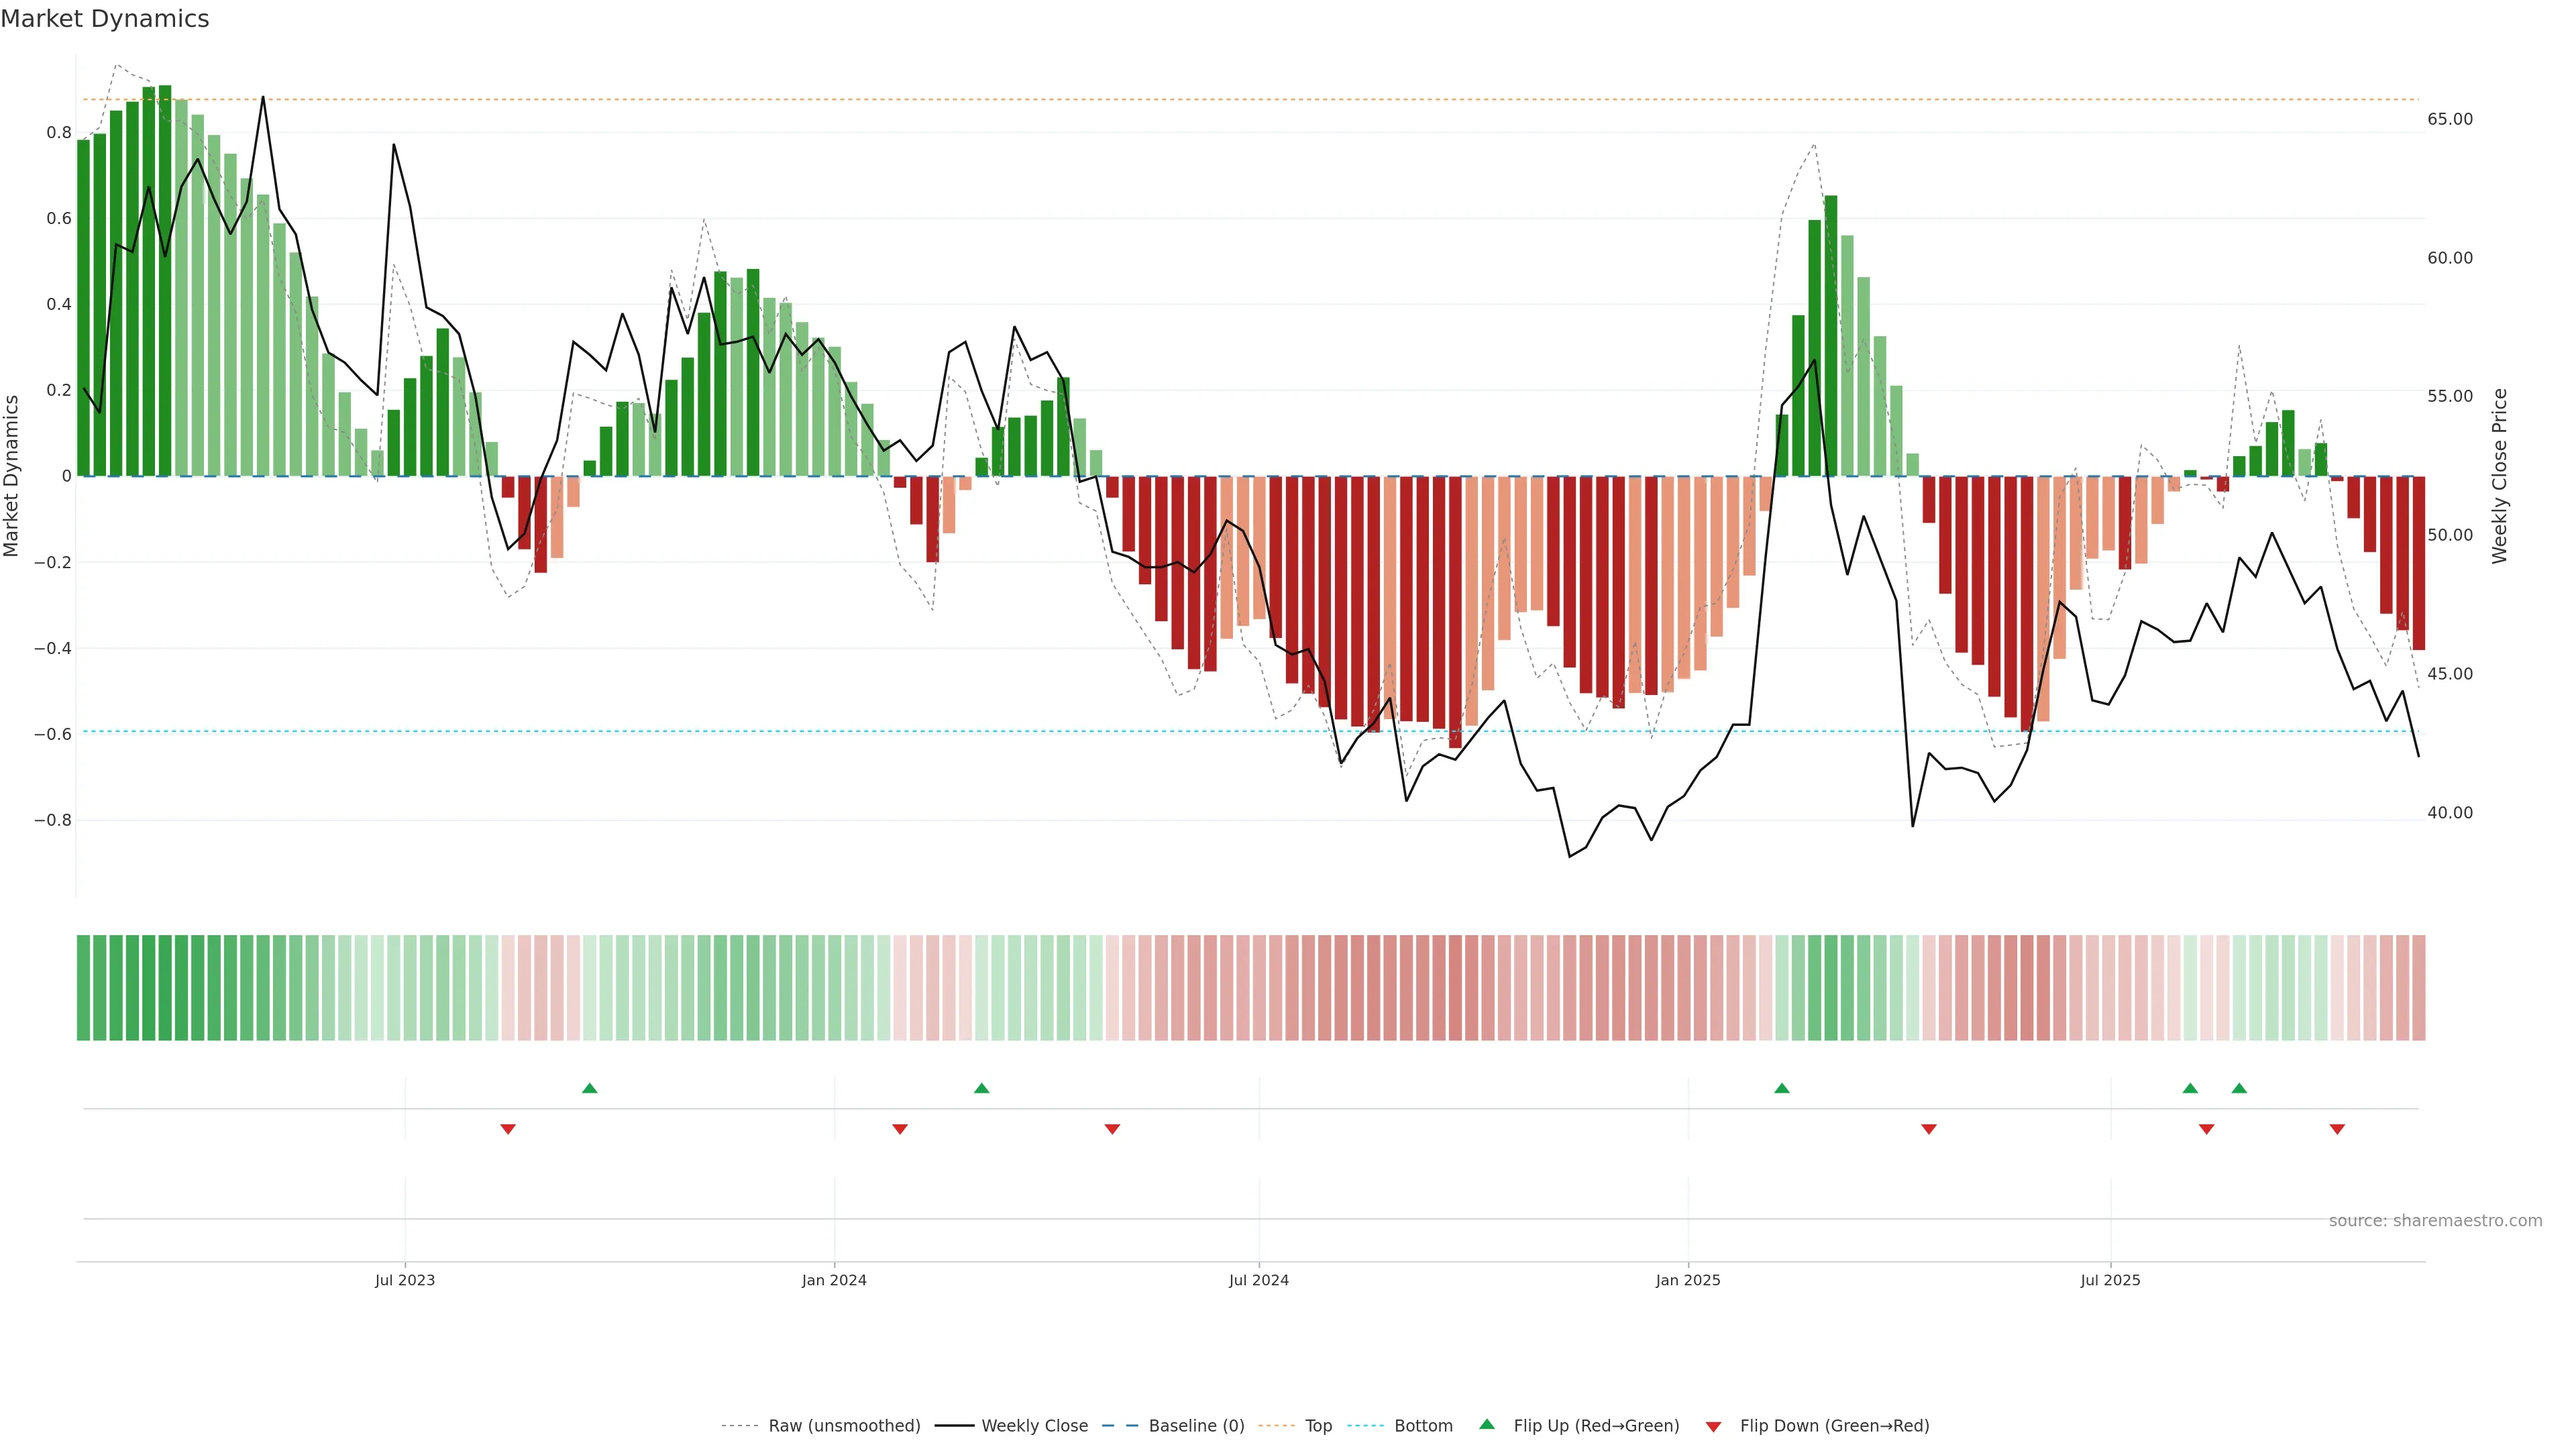
Task: Click the leftmost green flip-up triangle marker
Action: 589,1088
